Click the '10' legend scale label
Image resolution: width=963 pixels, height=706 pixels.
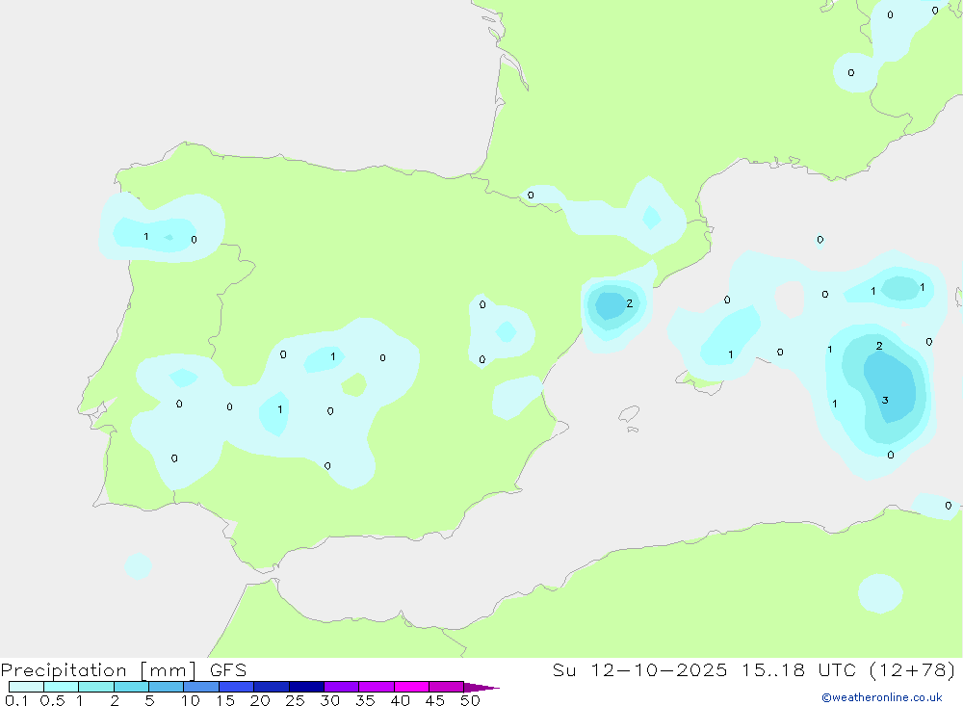click(x=191, y=700)
